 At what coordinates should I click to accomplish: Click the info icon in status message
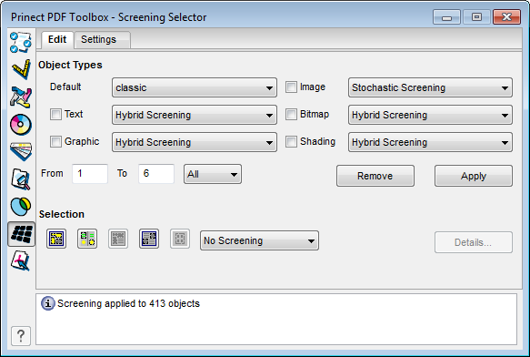(x=47, y=303)
